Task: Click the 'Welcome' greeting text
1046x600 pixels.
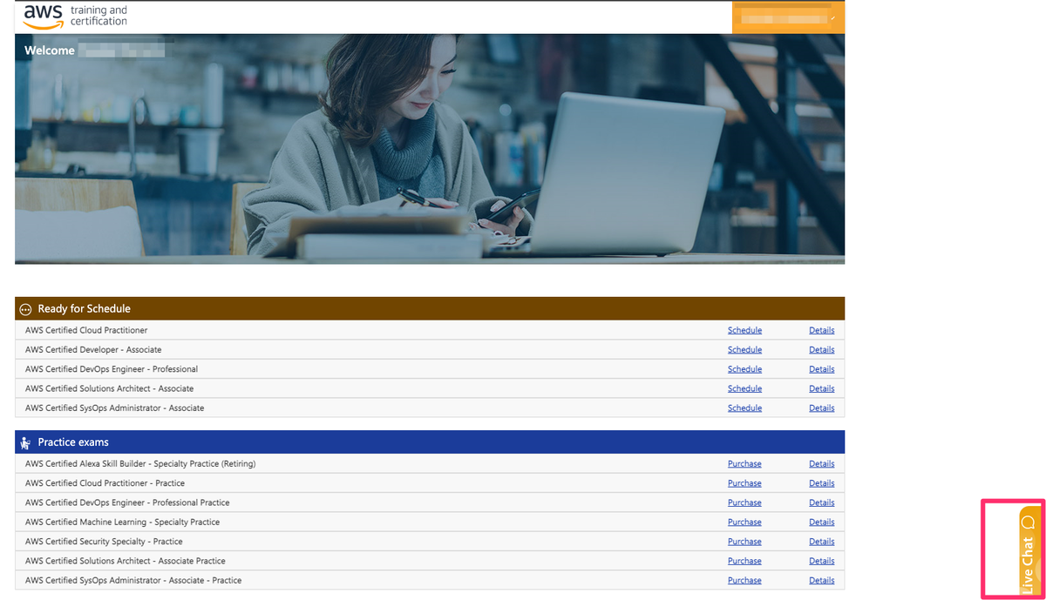Action: coord(50,51)
